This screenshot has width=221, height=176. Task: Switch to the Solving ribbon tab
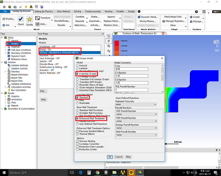point(78,11)
